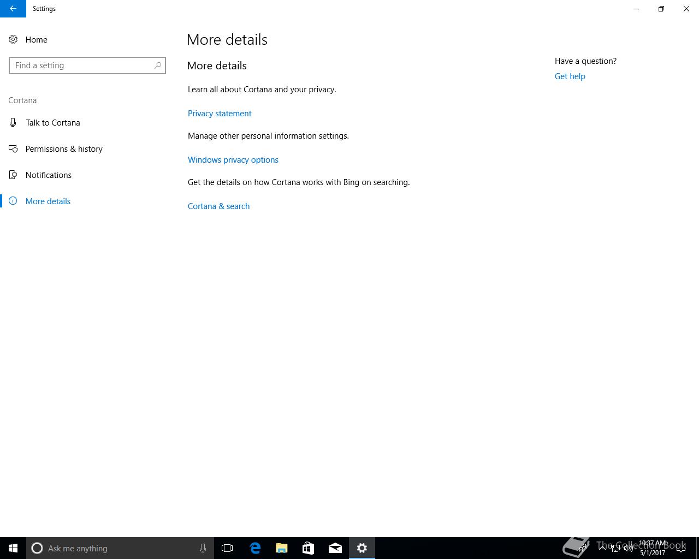Click the Ask me anything search box
Image resolution: width=699 pixels, height=559 pixels.
(120, 548)
